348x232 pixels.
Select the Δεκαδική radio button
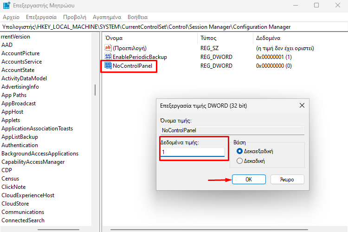pos(239,161)
